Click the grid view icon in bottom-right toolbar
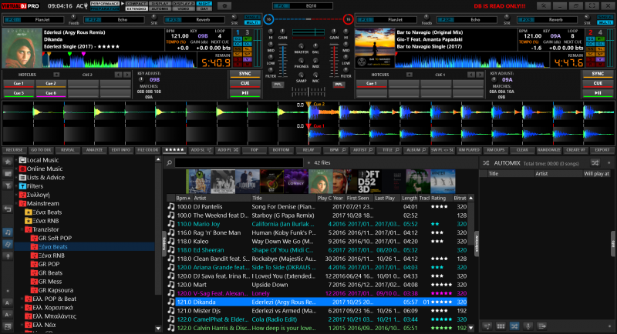The height and width of the screenshot is (334, 617). click(x=501, y=326)
